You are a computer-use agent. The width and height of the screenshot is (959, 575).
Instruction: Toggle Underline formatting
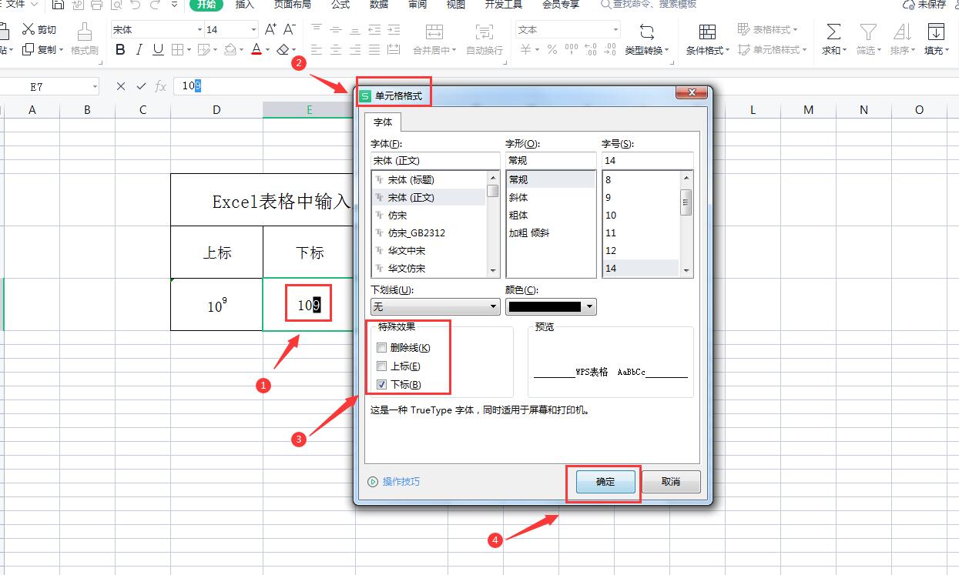pos(158,49)
